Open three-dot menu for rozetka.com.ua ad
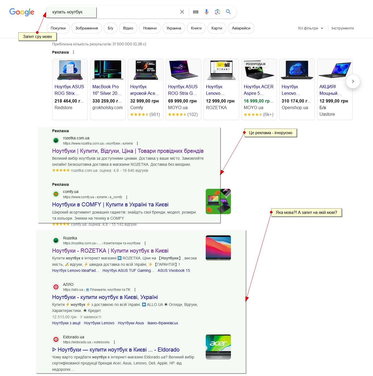The height and width of the screenshot is (376, 373). (137, 143)
